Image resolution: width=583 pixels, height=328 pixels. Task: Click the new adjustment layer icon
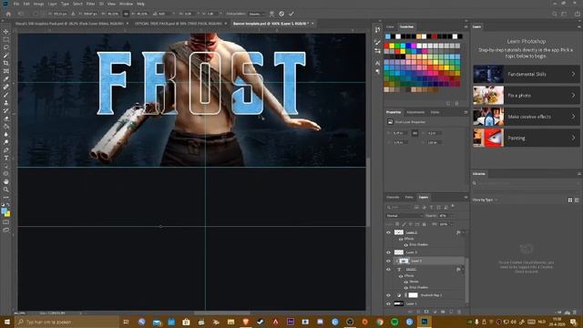[x=435, y=312]
